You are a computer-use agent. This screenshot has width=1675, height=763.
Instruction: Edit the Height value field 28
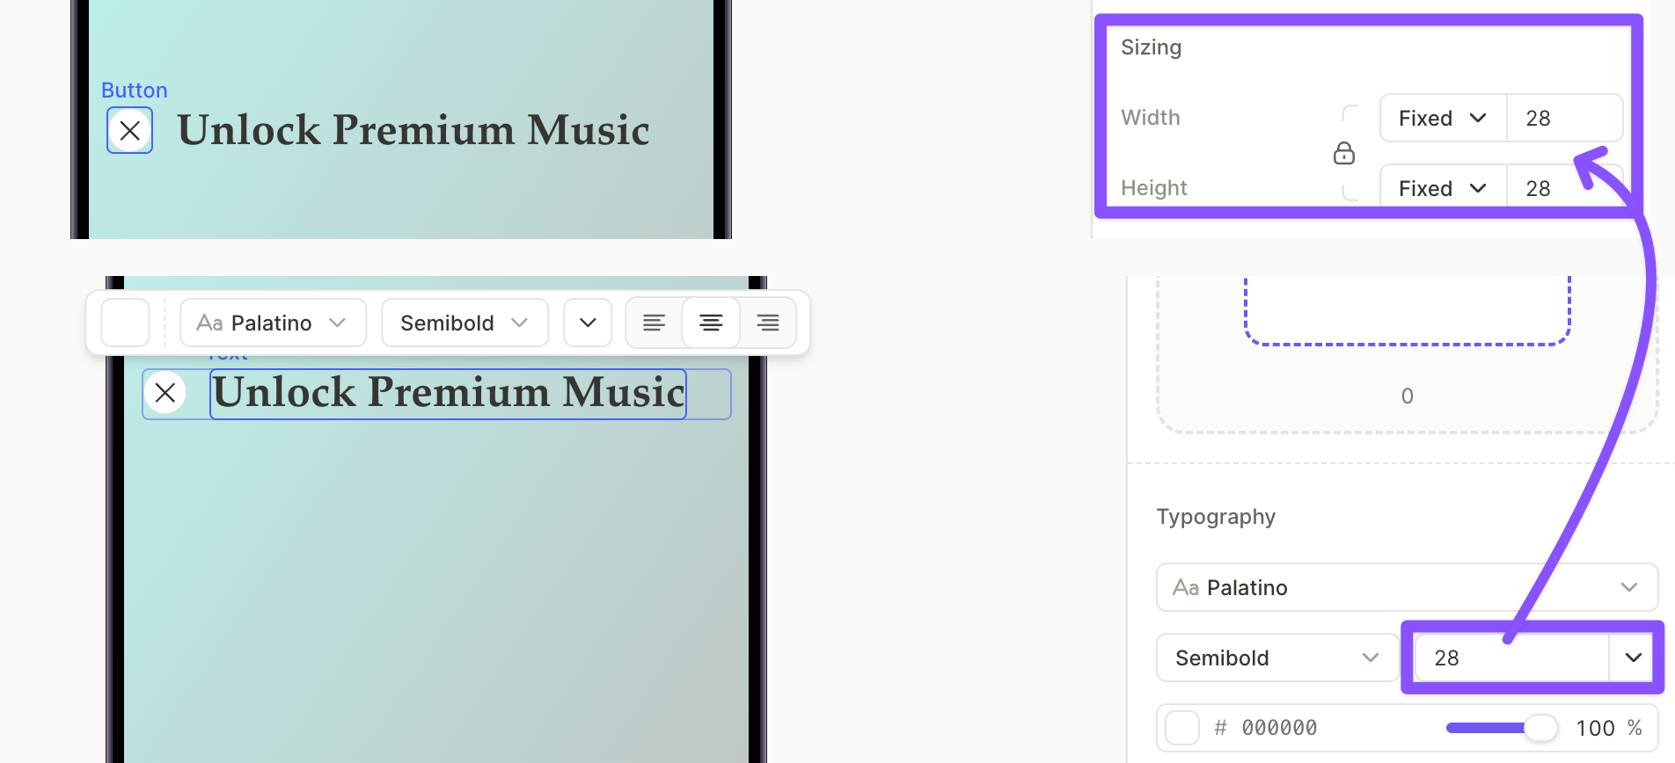(1564, 187)
